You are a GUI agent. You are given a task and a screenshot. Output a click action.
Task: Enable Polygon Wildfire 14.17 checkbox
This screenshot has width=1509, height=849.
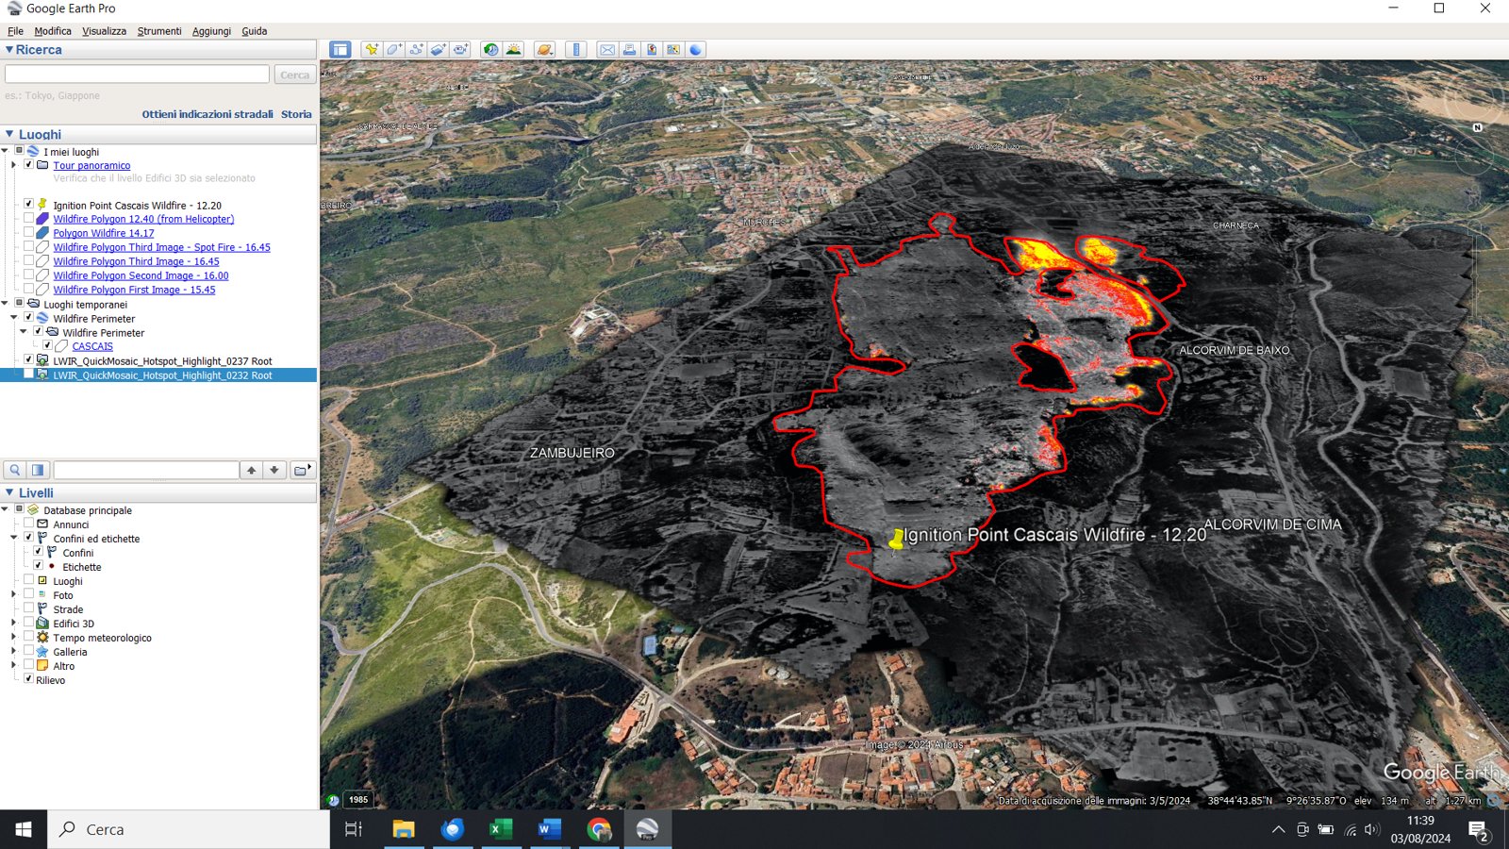(x=28, y=232)
